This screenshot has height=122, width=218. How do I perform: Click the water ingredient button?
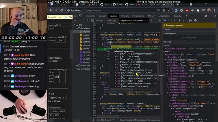tap(62, 111)
